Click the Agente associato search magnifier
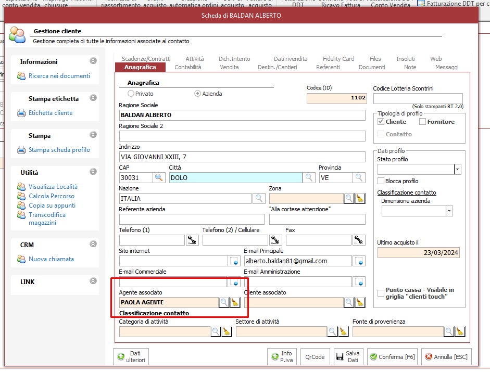This screenshot has width=490, height=372. click(x=224, y=302)
